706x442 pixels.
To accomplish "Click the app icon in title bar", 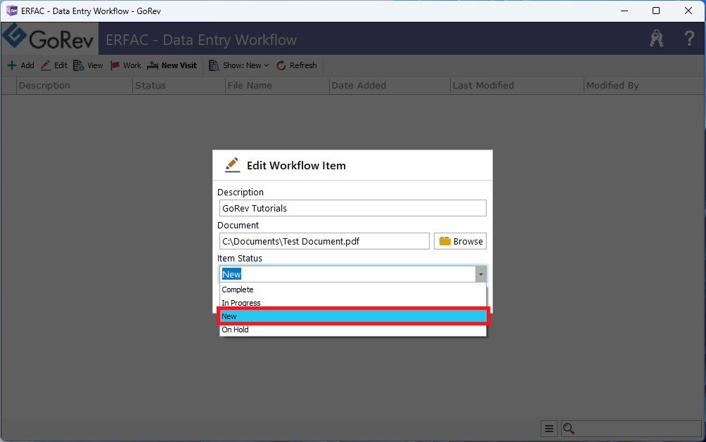I will 12,11.
